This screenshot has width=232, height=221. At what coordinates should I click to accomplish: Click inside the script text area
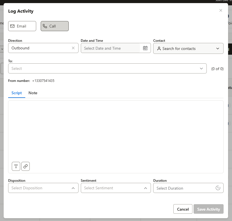(116, 132)
